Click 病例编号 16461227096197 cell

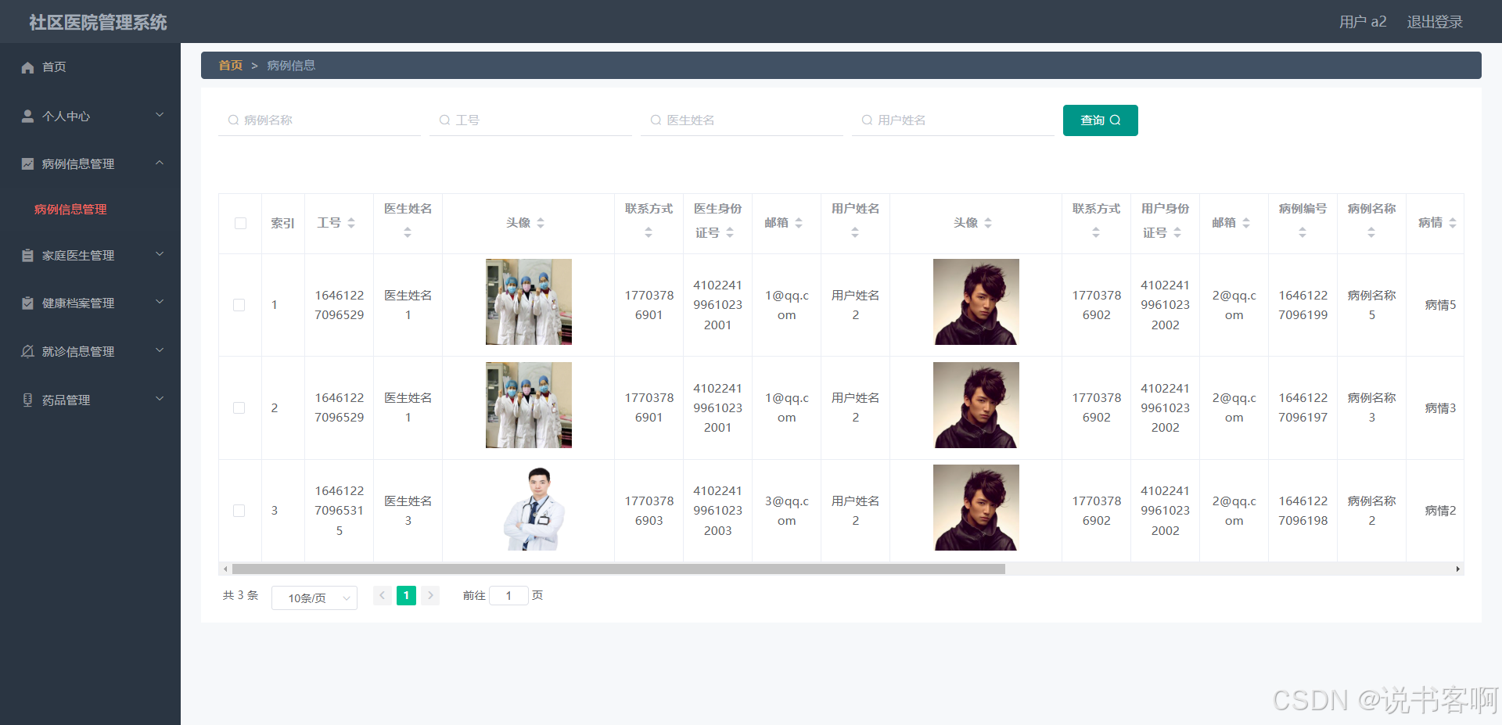click(x=1303, y=407)
